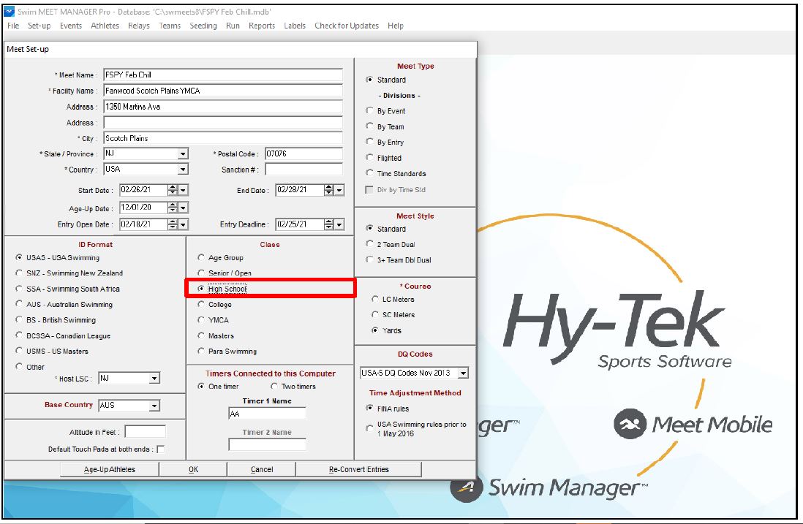Open the Entry Deadline calendar dropdown
The image size is (803, 524).
point(339,224)
